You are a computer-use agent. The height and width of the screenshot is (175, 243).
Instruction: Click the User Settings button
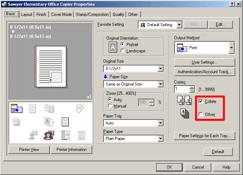click(x=204, y=62)
